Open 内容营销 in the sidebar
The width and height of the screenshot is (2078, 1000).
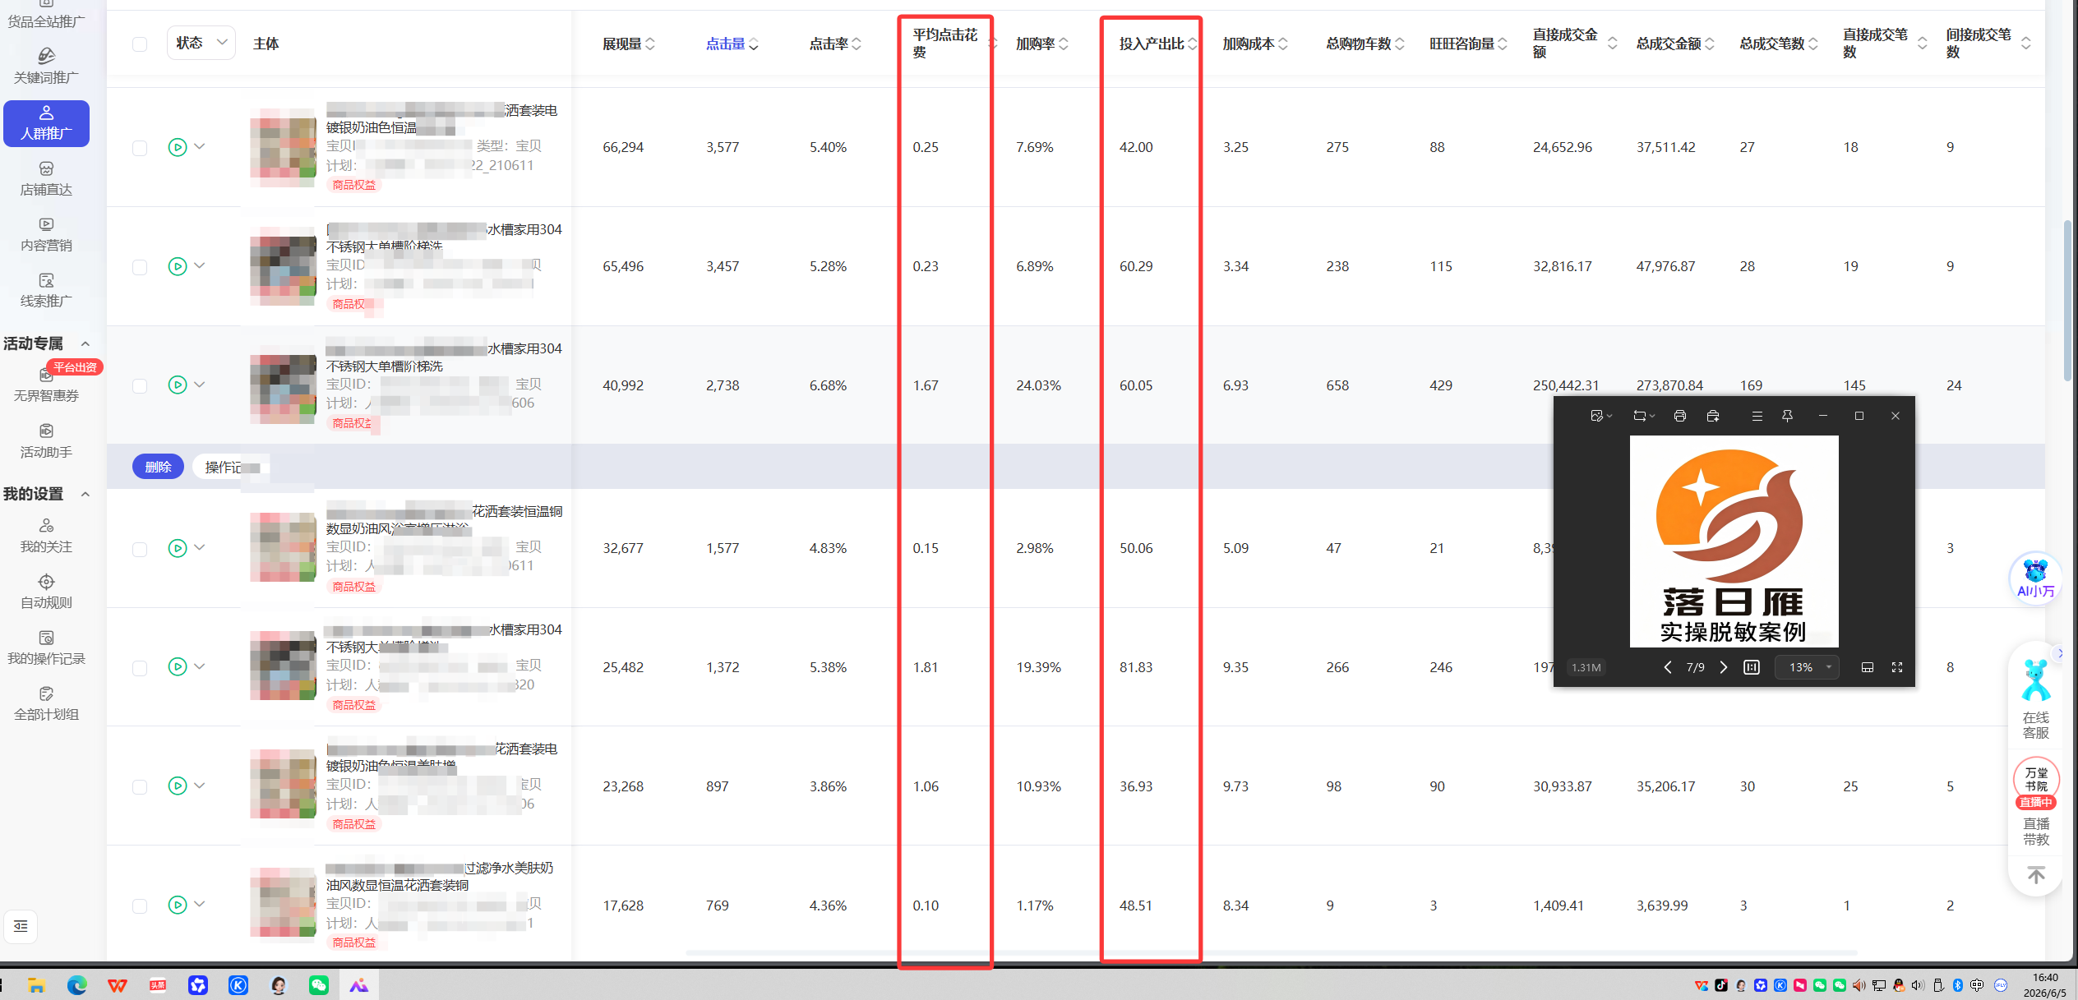coord(46,235)
